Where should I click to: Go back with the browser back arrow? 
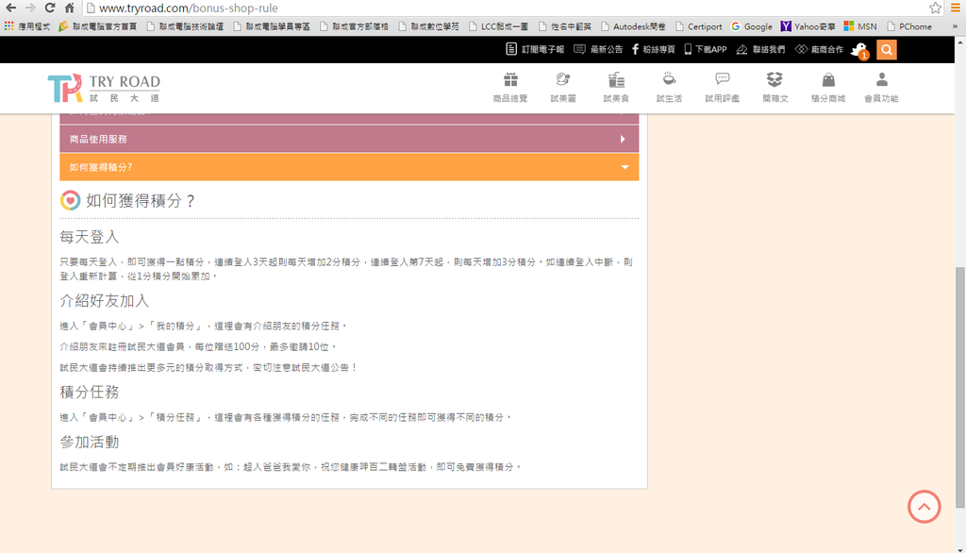(10, 8)
